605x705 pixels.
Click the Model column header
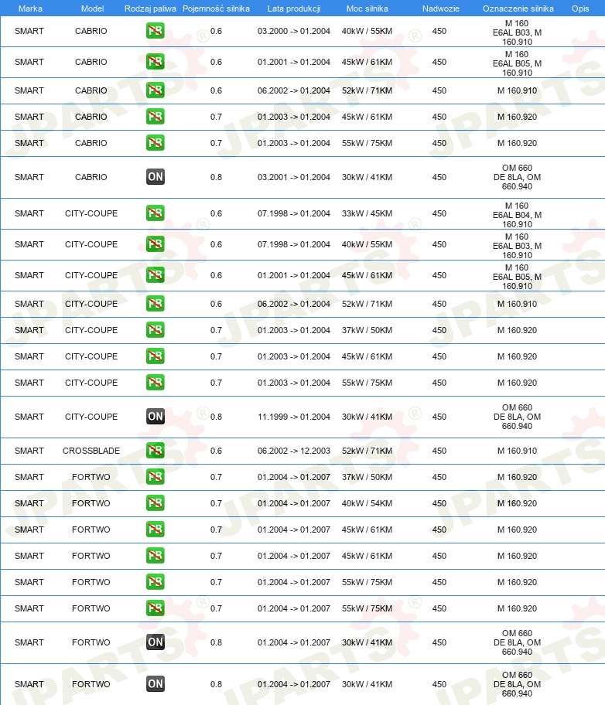point(92,9)
